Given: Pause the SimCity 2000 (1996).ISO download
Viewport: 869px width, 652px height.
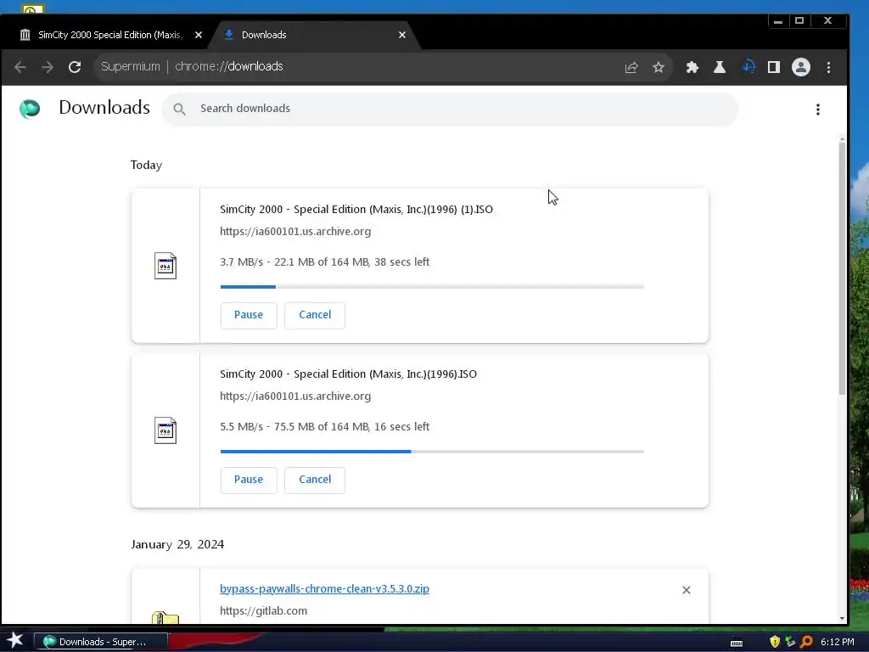Looking at the screenshot, I should 249,480.
